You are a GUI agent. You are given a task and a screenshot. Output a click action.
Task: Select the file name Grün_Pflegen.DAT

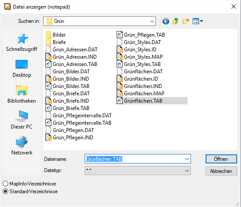73,130
